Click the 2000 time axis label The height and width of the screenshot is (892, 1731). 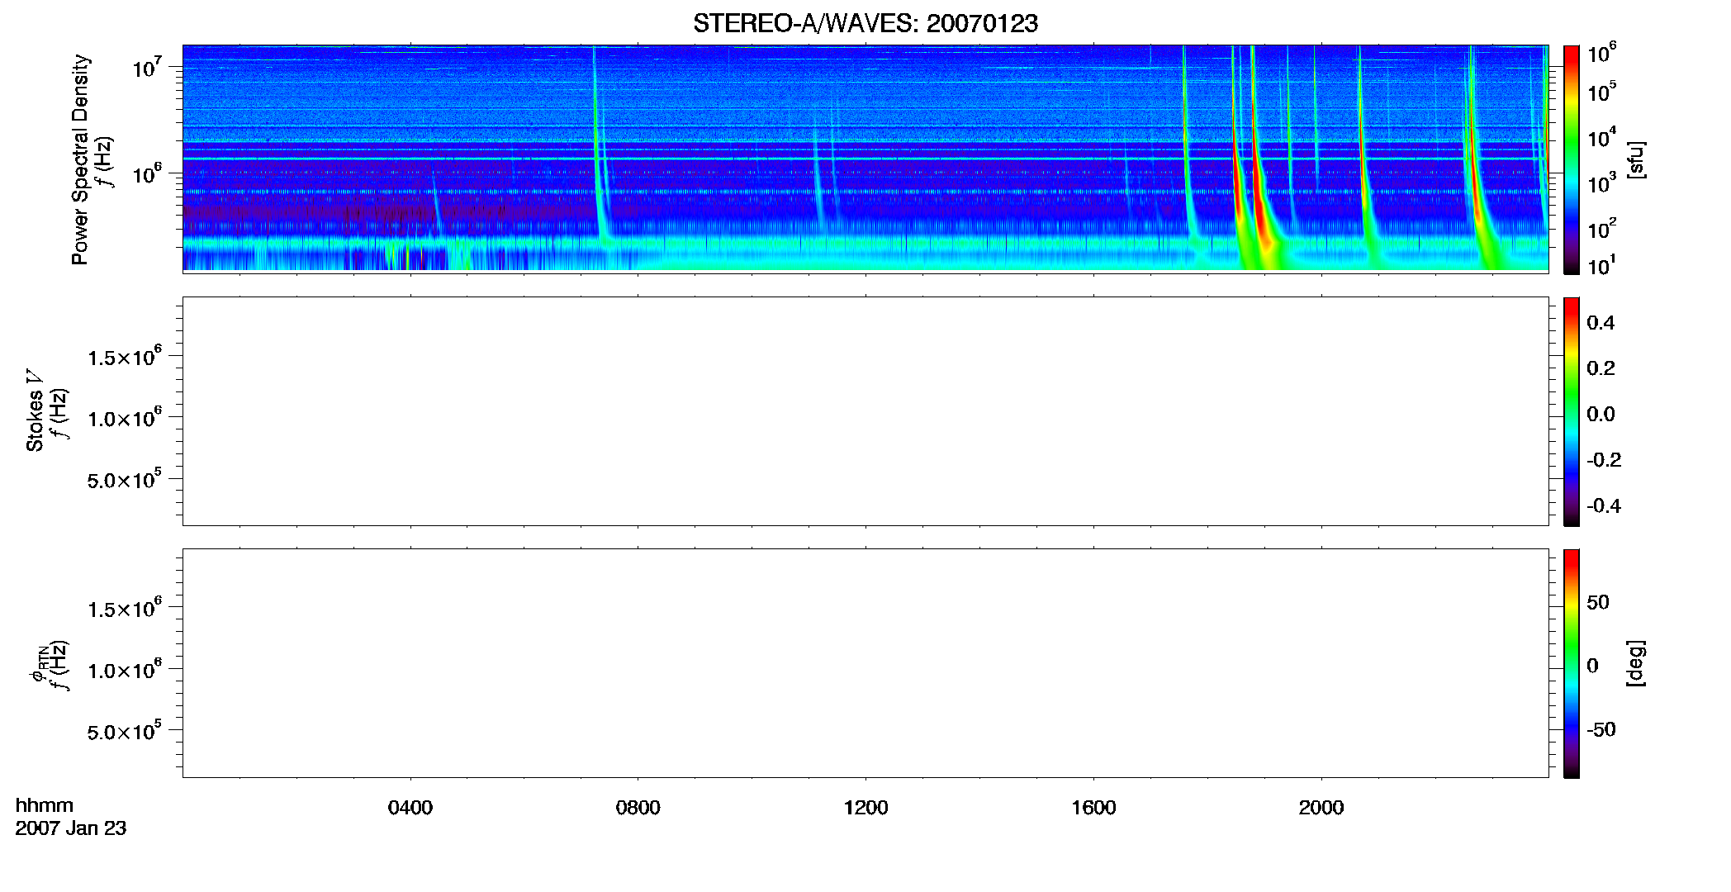1321,808
